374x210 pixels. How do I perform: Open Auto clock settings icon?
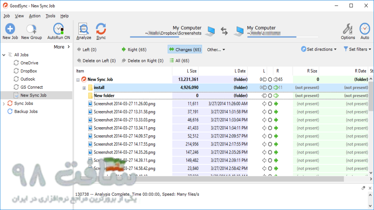pyautogui.click(x=365, y=29)
